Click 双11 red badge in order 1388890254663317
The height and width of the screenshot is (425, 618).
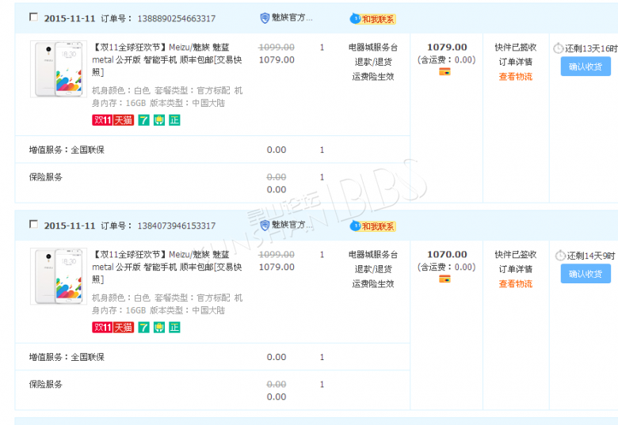pos(102,120)
